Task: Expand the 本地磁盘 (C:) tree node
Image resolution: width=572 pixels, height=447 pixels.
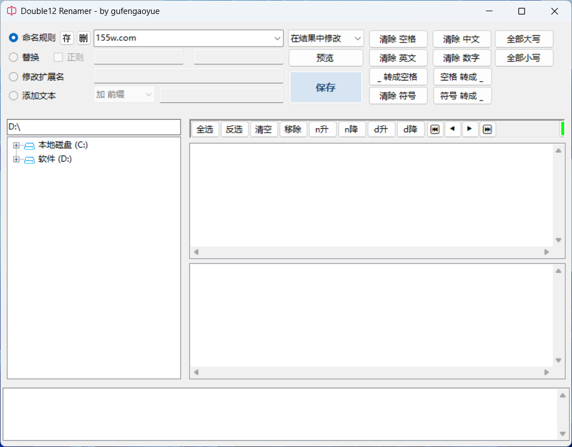Action: pyautogui.click(x=16, y=145)
